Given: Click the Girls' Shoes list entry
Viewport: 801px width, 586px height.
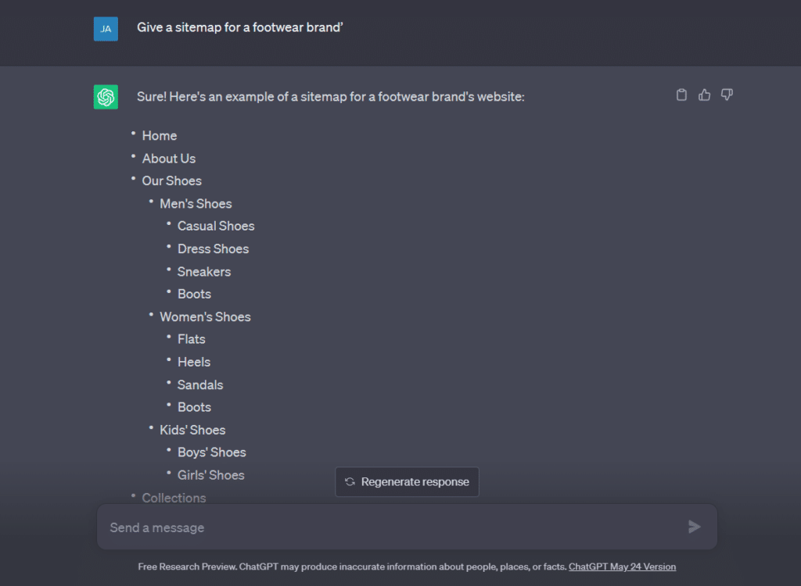Looking at the screenshot, I should click(x=210, y=476).
